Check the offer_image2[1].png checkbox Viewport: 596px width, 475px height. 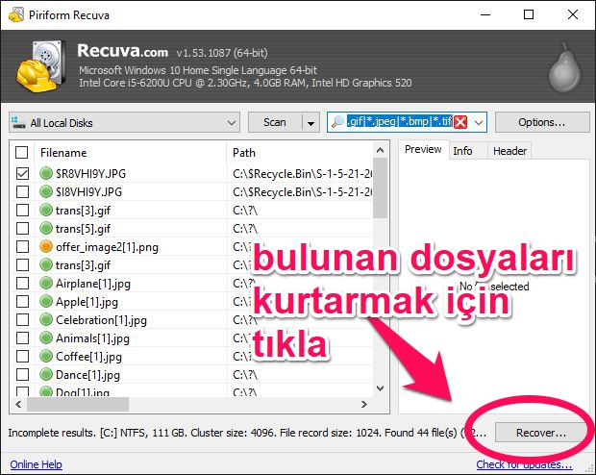[22, 247]
